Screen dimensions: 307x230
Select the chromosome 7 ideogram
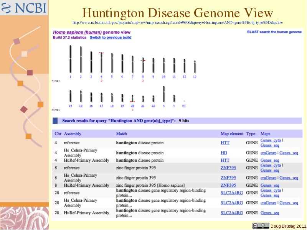133,64
